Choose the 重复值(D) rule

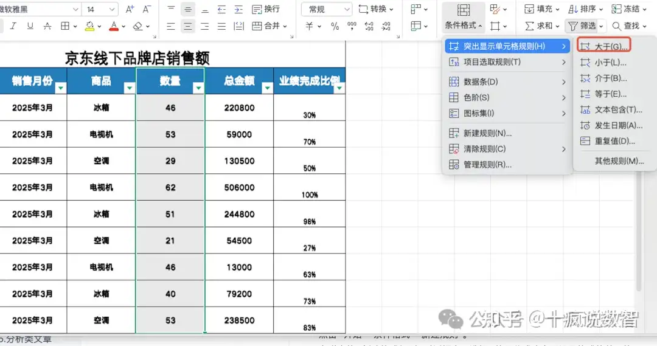click(613, 140)
